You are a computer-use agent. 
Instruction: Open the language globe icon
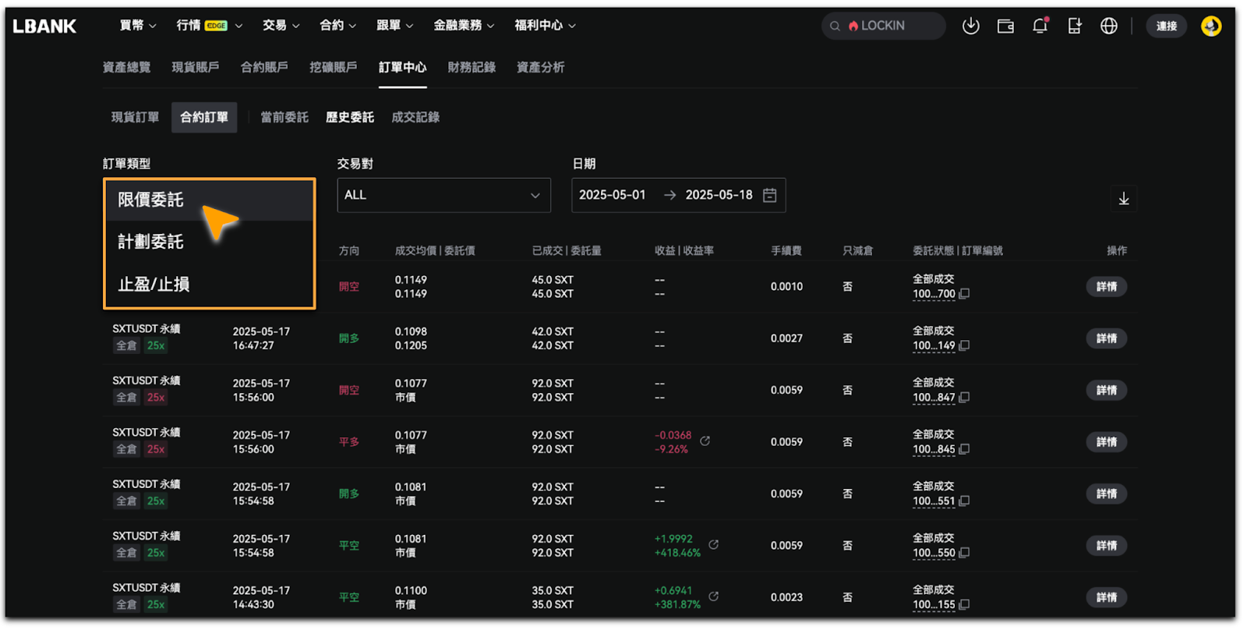pos(1108,26)
